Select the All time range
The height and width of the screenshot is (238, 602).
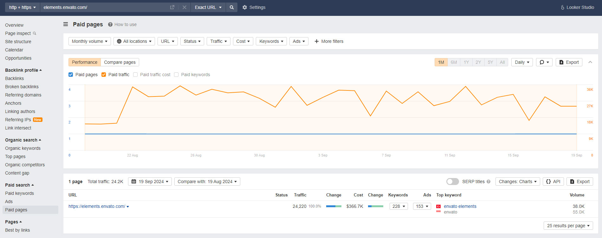click(502, 62)
